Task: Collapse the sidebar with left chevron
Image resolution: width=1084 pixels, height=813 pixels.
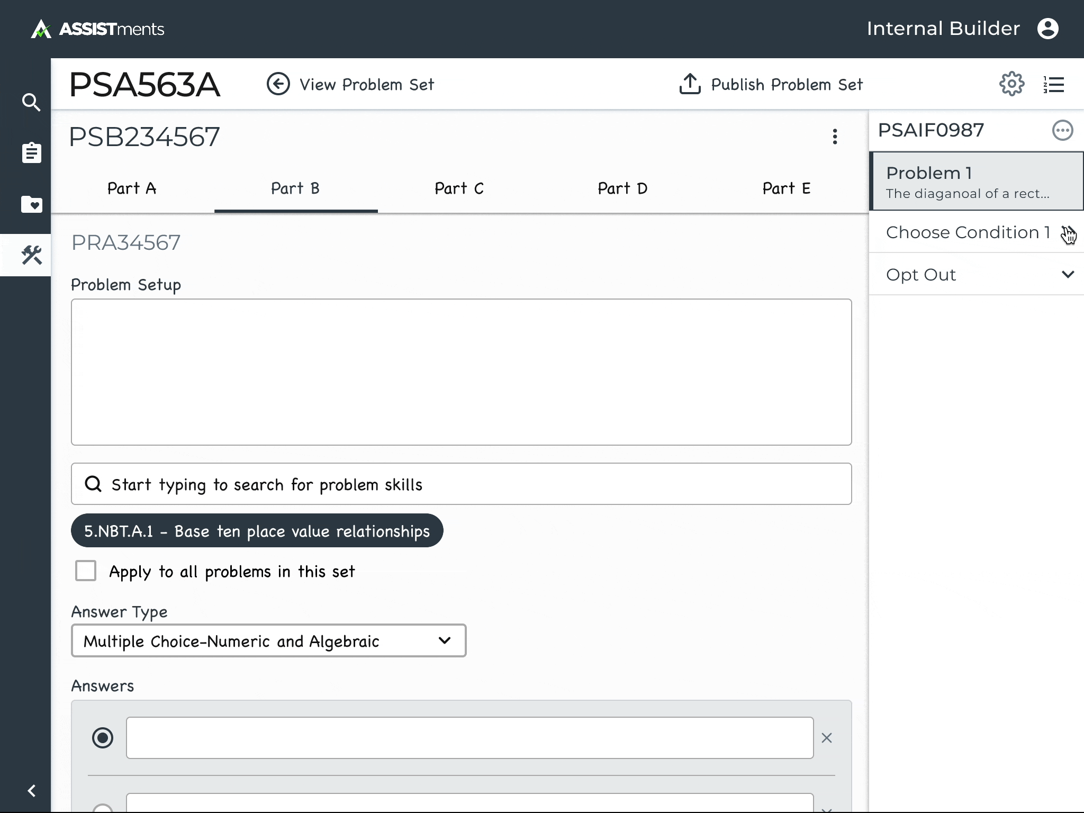Action: pos(31,790)
